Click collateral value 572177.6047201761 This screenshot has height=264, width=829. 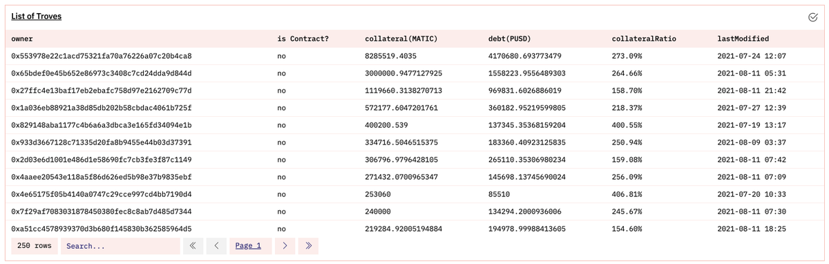pyautogui.click(x=401, y=108)
